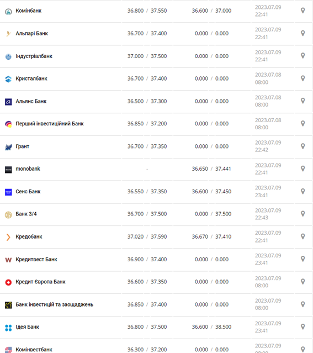Click the Кристалбанк logo icon
Screen dimensions: 313x353
8,79
